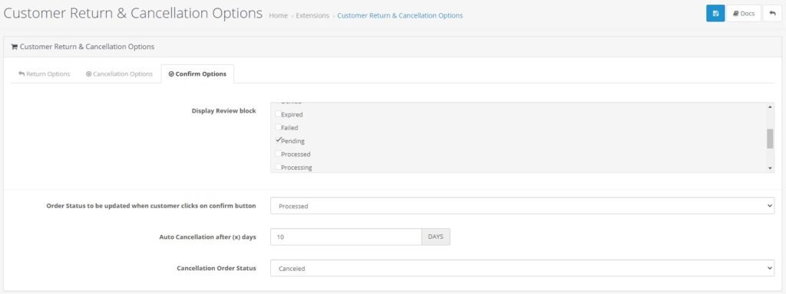This screenshot has width=786, height=294.
Task: Click the Auto Cancellation days input field
Action: [346, 237]
